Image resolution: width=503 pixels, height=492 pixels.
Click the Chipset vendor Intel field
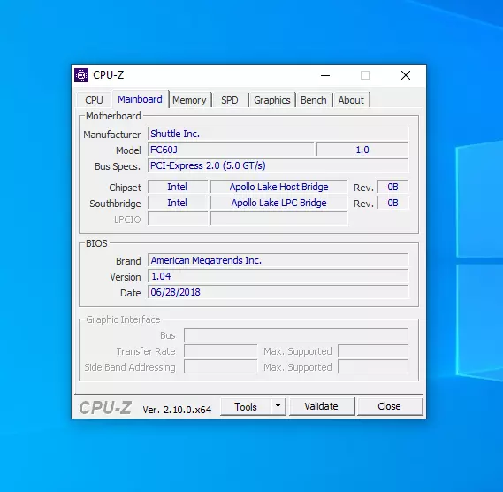point(178,187)
